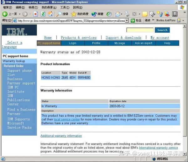The image size is (188, 162).
Task: Open the Norton AntiVirus dropdown arrow
Action: tap(183, 20)
